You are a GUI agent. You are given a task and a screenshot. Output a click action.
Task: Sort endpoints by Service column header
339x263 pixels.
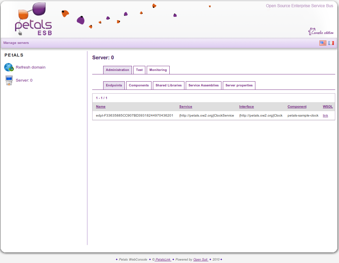[185, 107]
